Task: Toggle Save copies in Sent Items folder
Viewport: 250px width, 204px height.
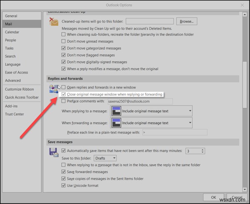Action: 63,179
